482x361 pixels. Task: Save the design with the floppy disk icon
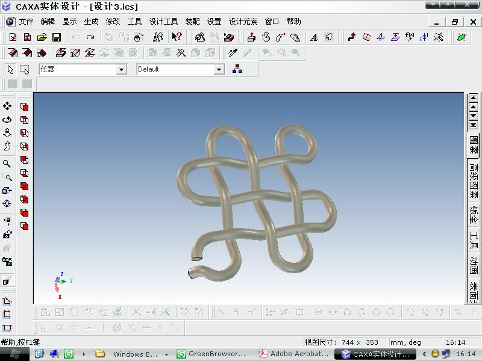(x=57, y=37)
